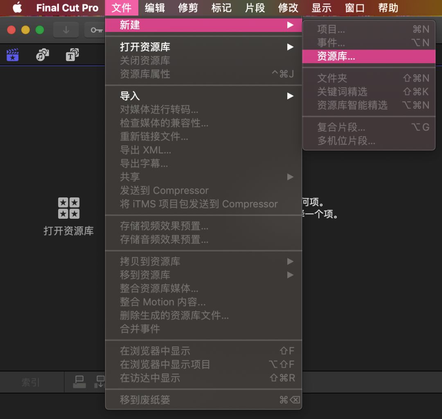Viewport: 442px width, 419px height.
Task: Expand the 打开资源库 submenu arrow
Action: click(290, 47)
